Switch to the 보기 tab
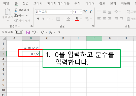This screenshot has width=136, height=96. click(x=113, y=3)
